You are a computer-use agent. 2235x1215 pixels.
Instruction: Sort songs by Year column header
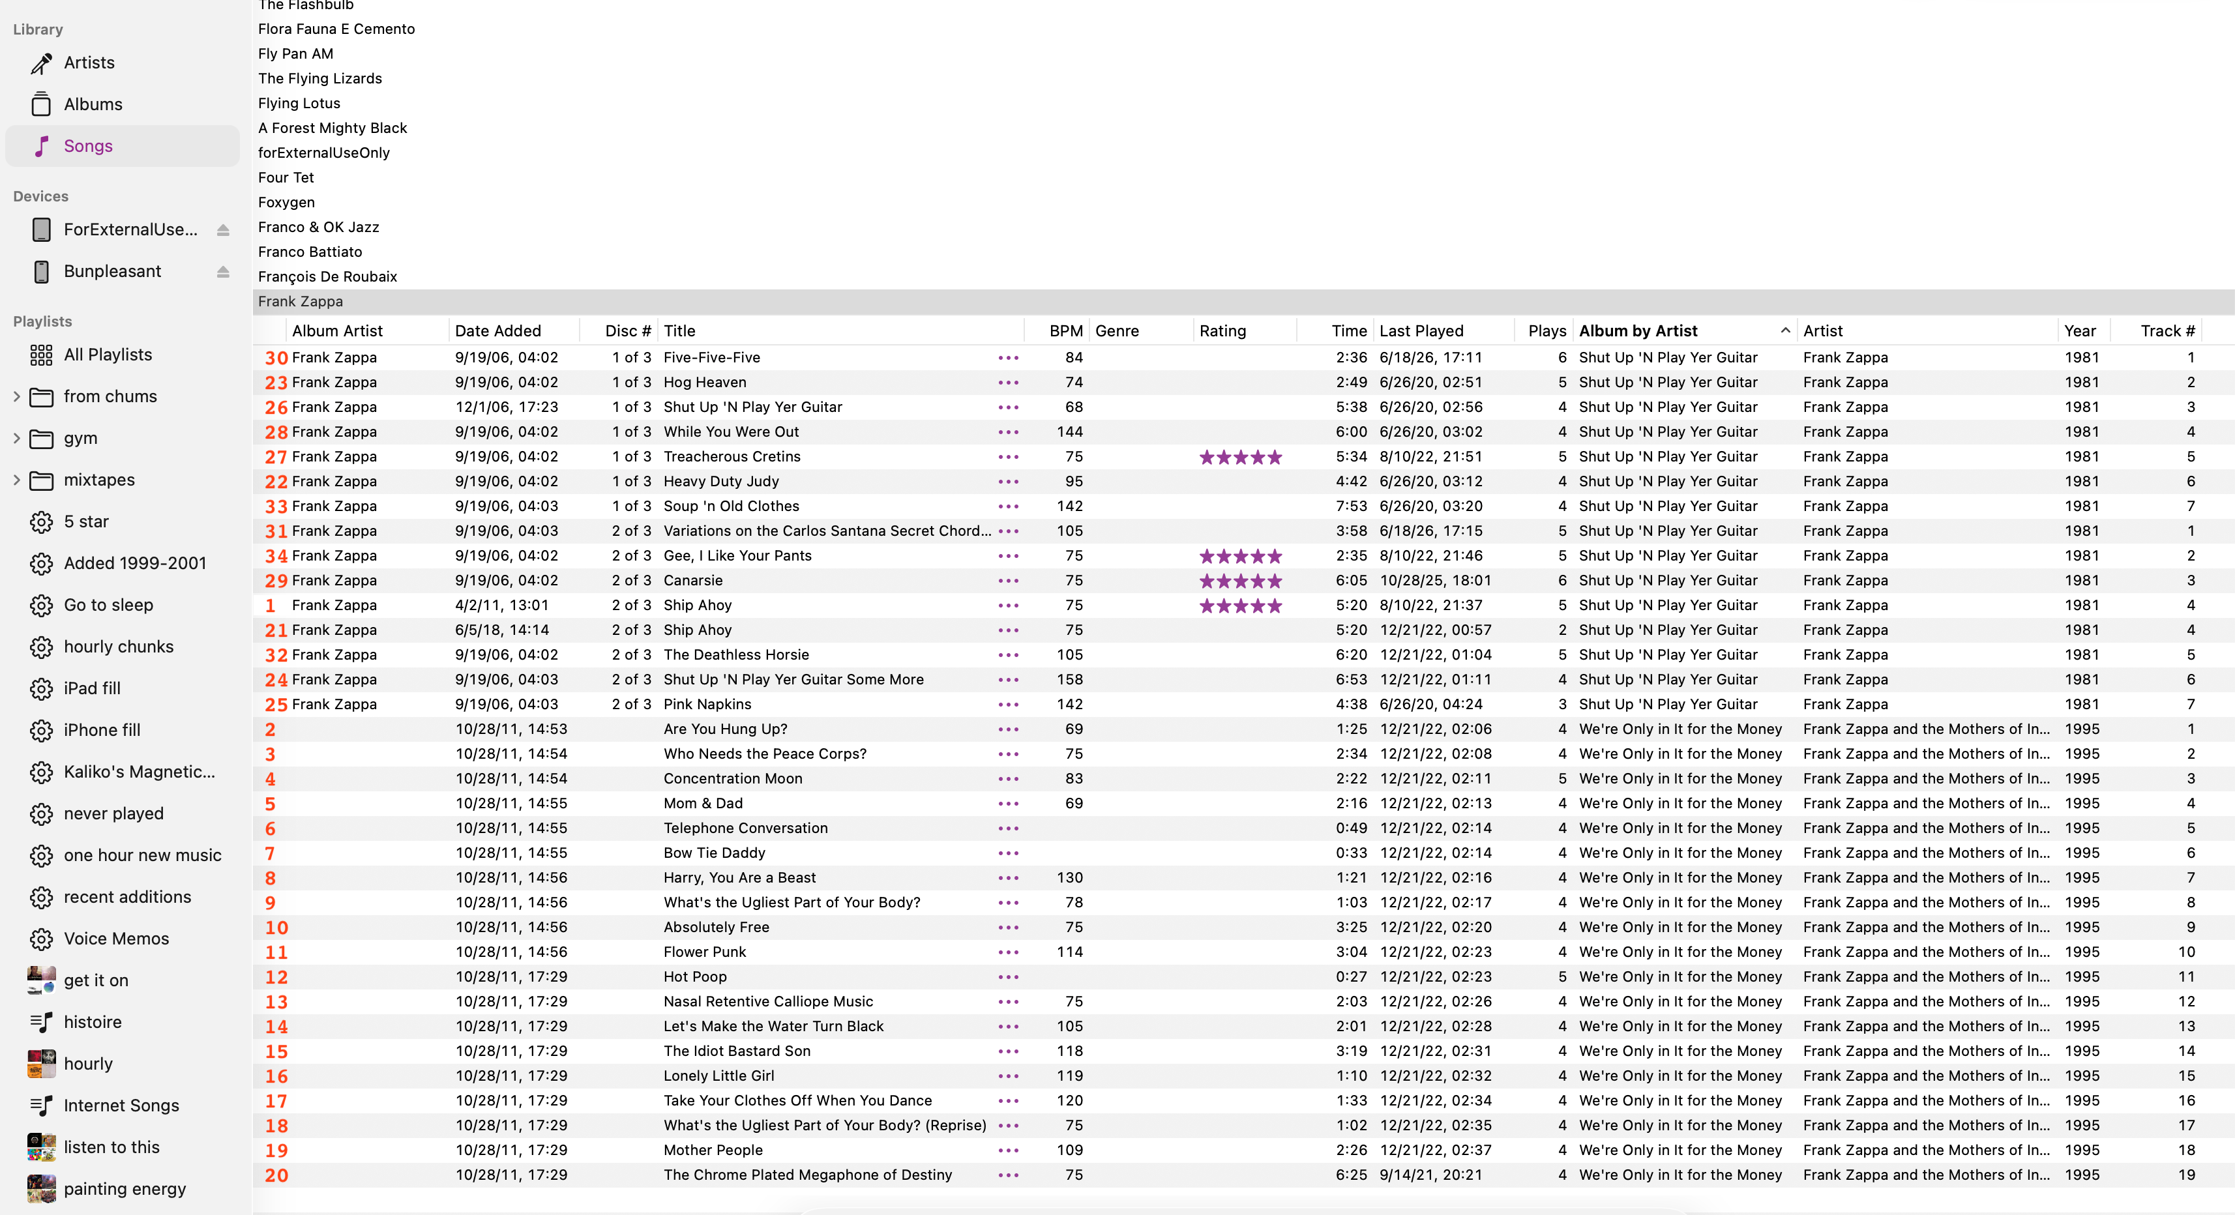pos(2083,330)
